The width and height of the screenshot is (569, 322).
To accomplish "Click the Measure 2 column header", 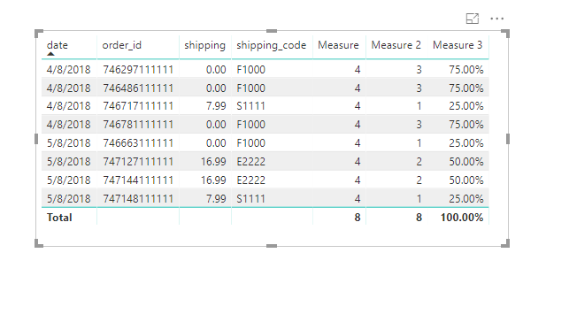I will click(396, 45).
